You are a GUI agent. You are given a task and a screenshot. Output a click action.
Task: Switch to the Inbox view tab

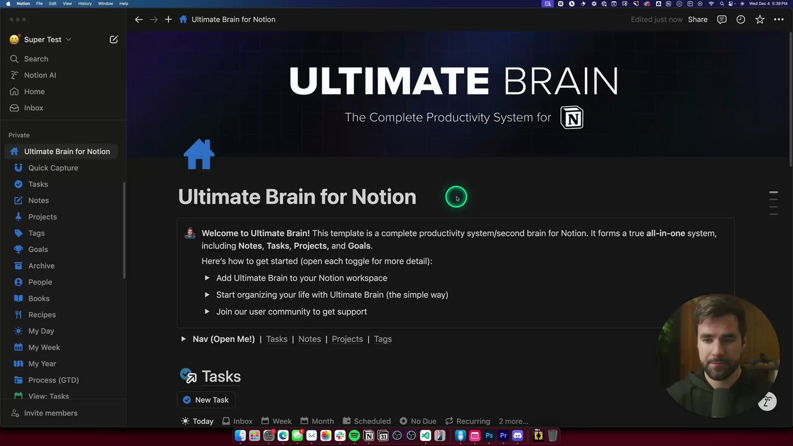tap(237, 421)
